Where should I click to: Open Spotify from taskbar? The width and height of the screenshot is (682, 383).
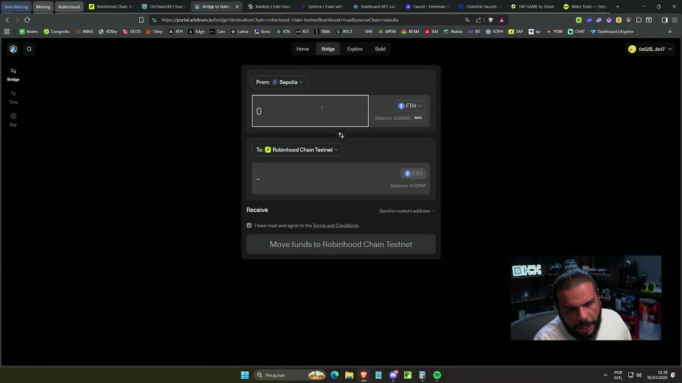437,375
